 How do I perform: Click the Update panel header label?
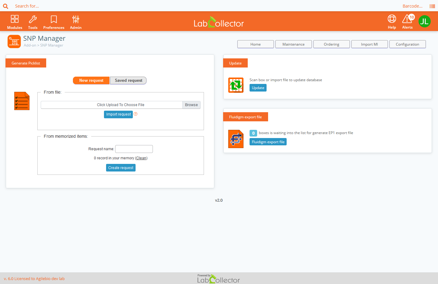[236, 63]
